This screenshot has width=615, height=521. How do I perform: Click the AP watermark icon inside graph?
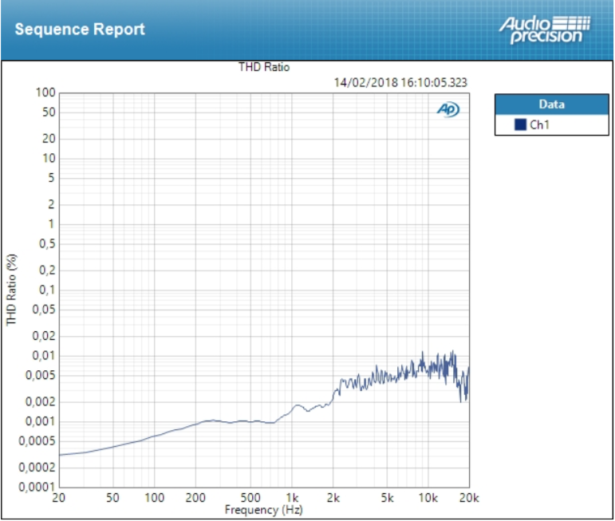pos(447,110)
